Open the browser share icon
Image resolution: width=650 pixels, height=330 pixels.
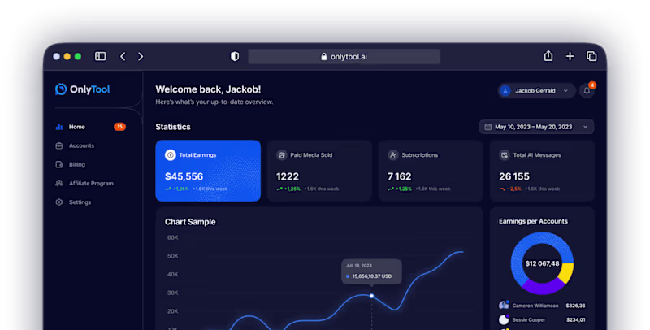(x=548, y=55)
